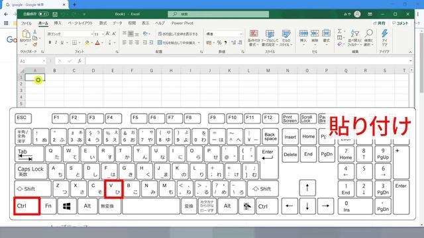Click the Comments button
Screen dimensions: 424x238
click(x=400, y=23)
